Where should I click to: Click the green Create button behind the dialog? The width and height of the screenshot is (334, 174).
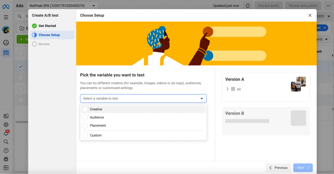click(x=23, y=39)
